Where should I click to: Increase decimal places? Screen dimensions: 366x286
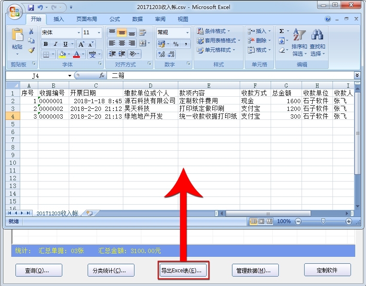[x=162, y=54]
